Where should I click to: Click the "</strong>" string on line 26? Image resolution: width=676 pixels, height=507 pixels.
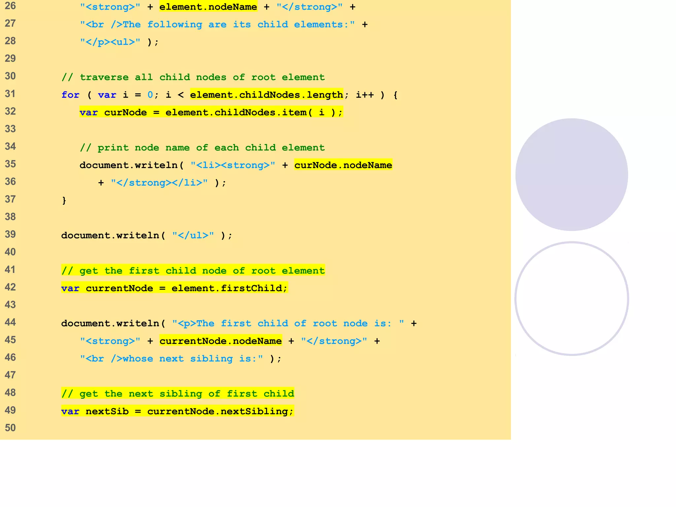point(310,7)
